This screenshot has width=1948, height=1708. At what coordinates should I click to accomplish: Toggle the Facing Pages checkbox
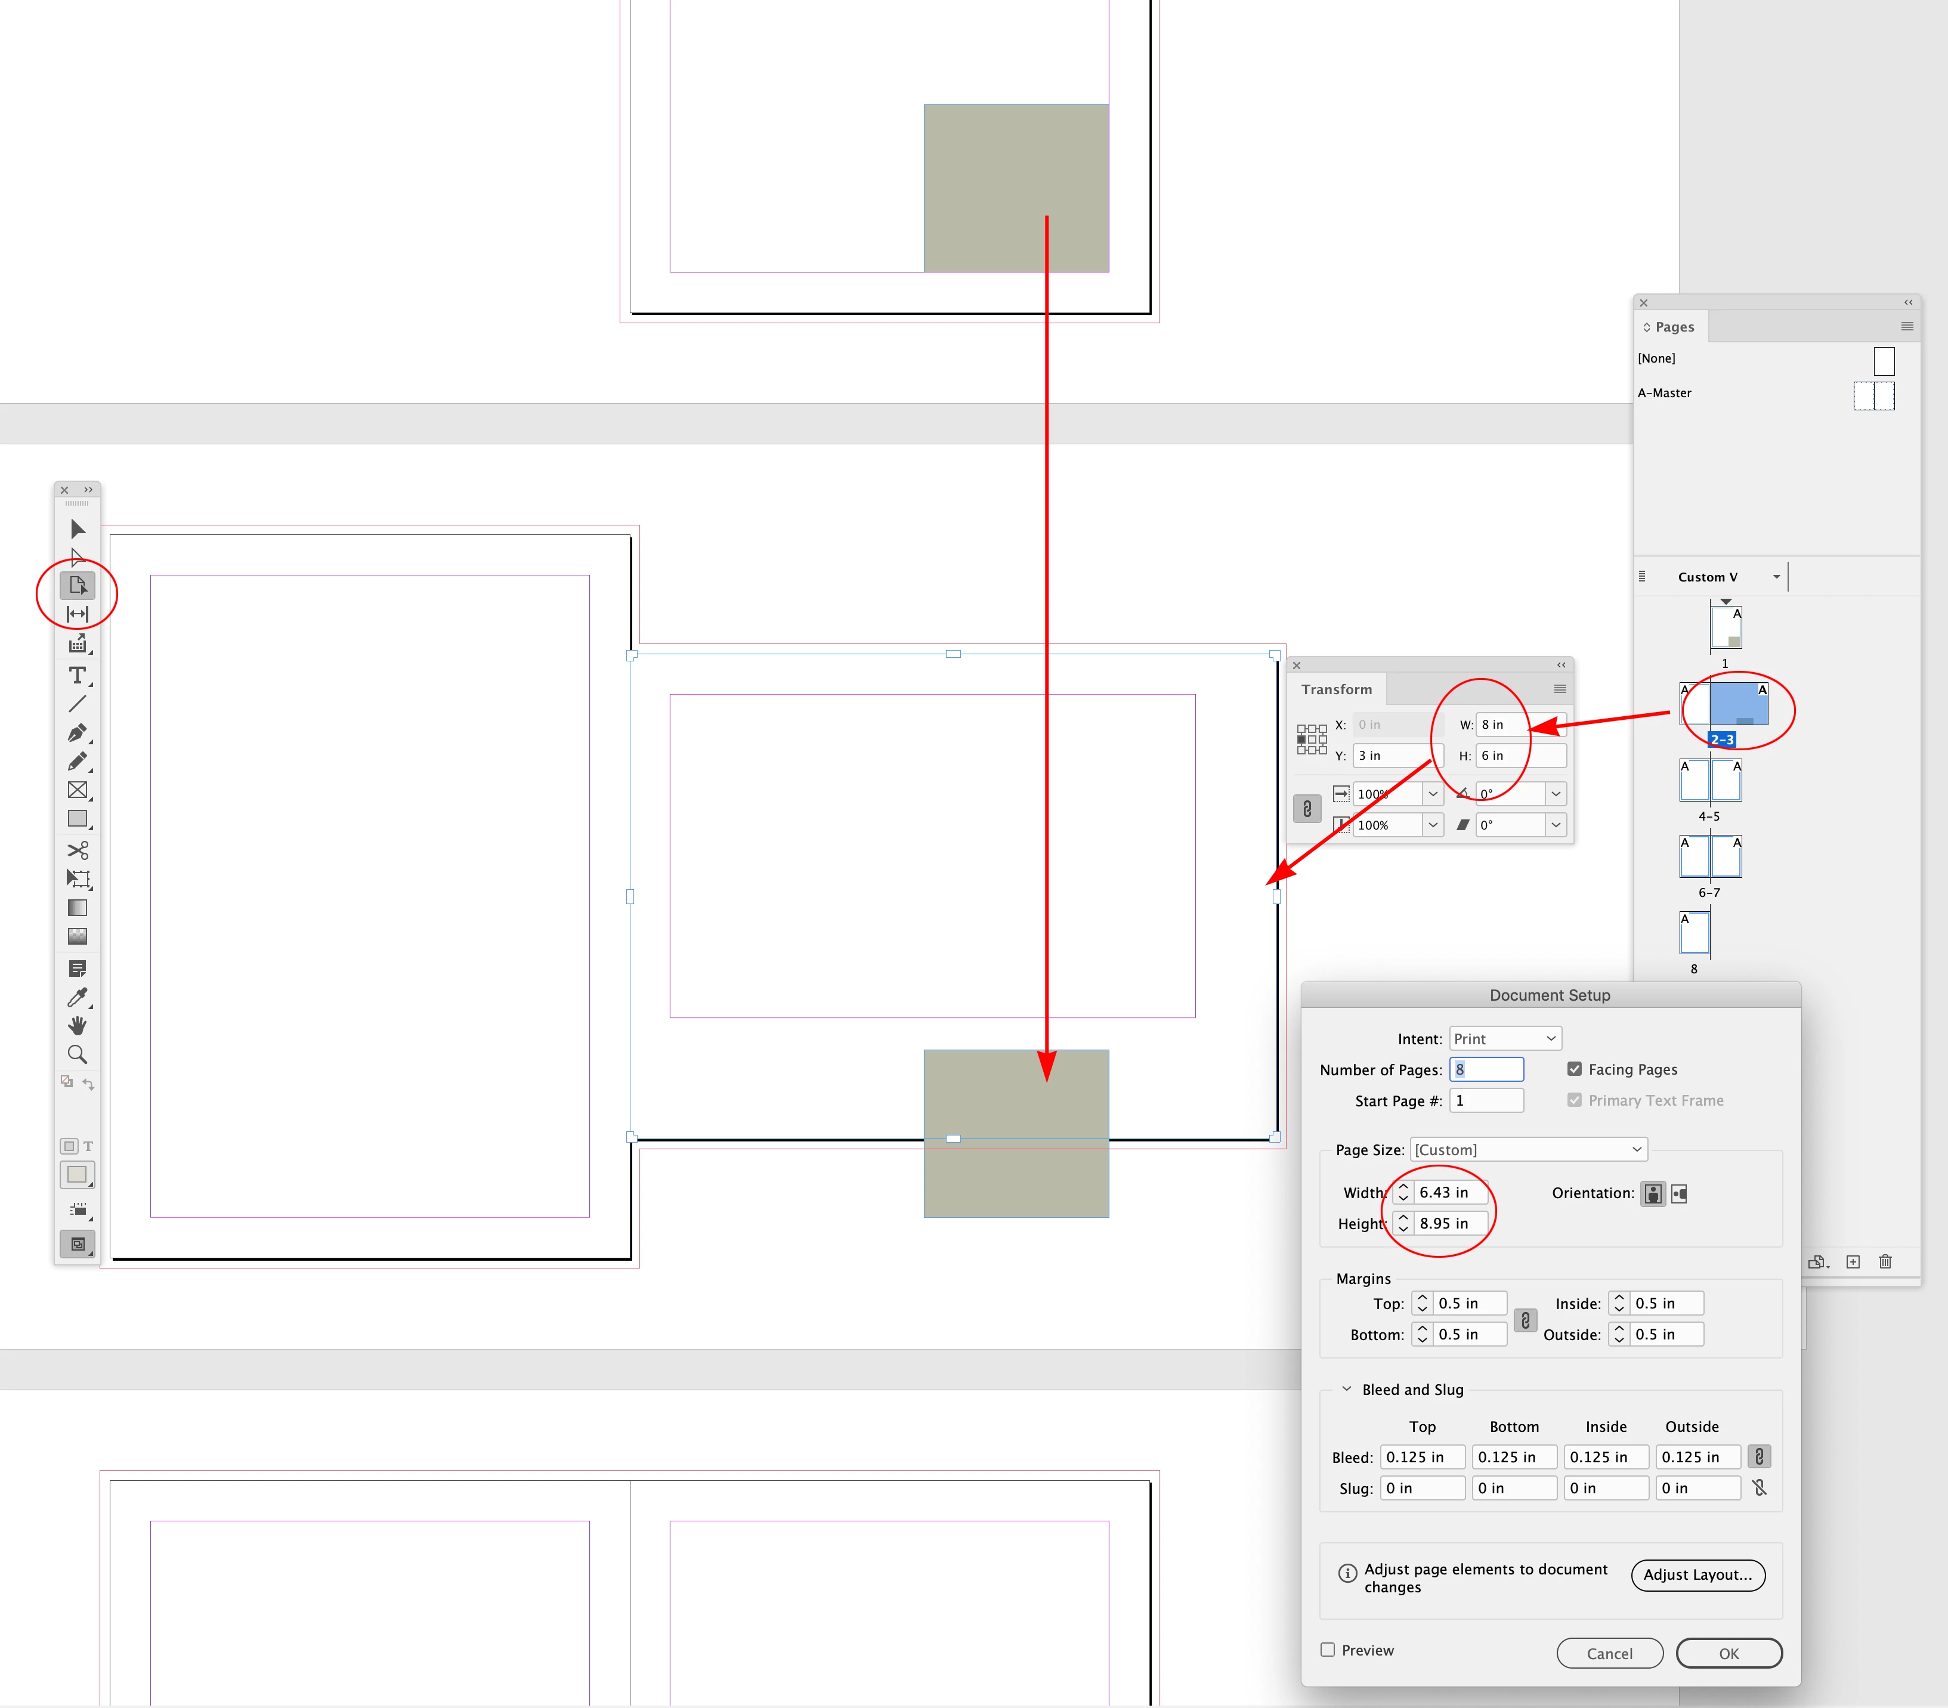pyautogui.click(x=1575, y=1069)
